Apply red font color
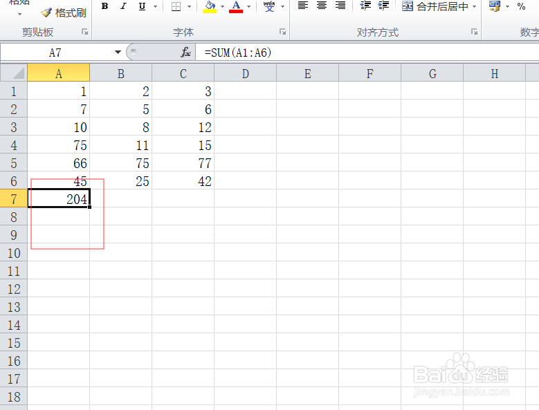 click(x=236, y=6)
